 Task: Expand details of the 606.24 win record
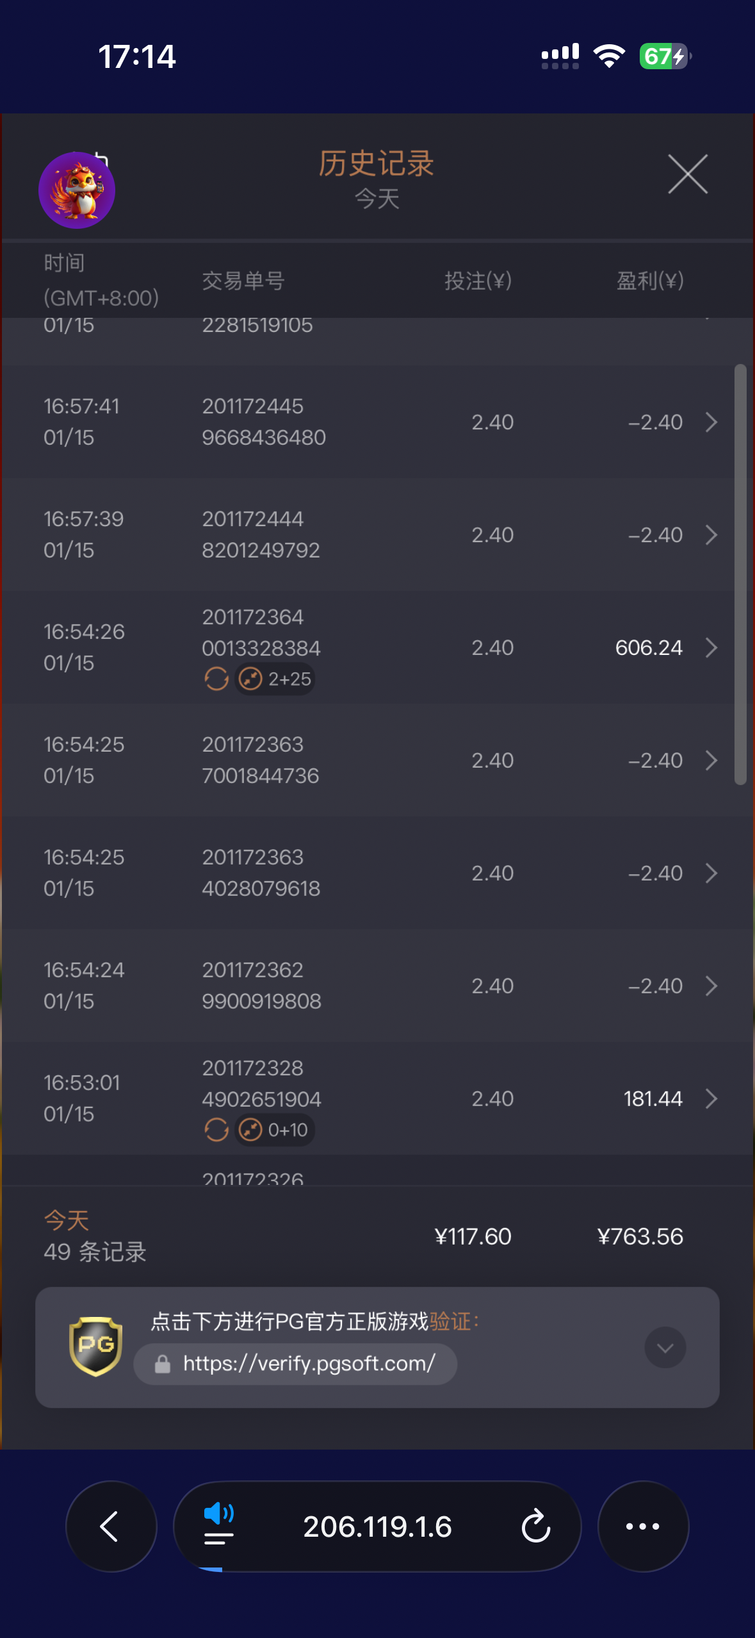tap(711, 648)
